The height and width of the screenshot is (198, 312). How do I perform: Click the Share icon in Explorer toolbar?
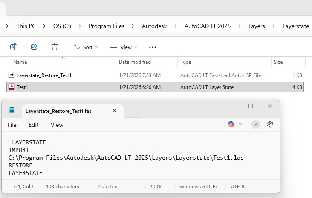[34, 47]
